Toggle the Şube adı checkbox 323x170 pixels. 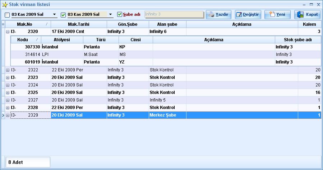(120, 14)
